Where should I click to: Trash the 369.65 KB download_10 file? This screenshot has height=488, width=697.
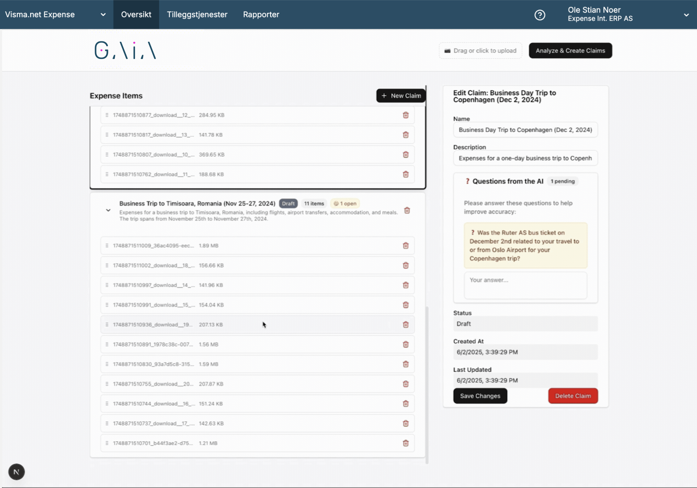406,155
